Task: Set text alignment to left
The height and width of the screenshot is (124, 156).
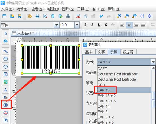Action: (x=122, y=25)
